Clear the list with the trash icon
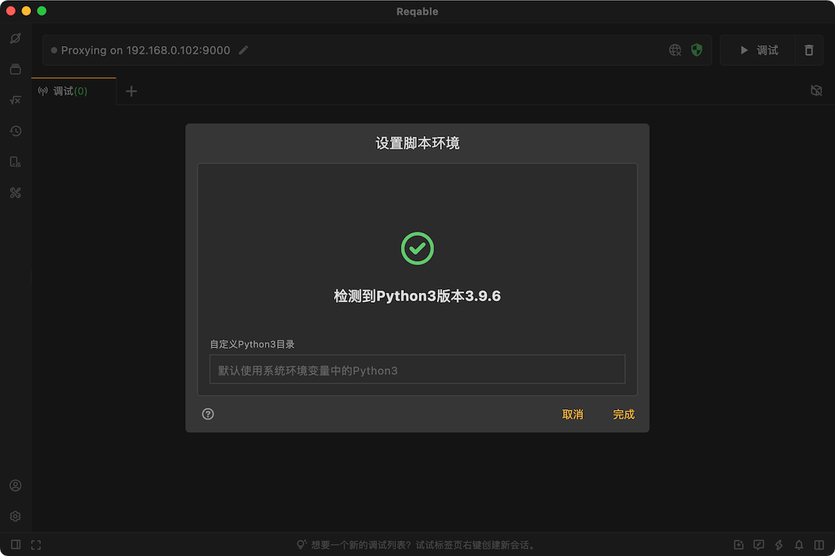 pyautogui.click(x=809, y=50)
